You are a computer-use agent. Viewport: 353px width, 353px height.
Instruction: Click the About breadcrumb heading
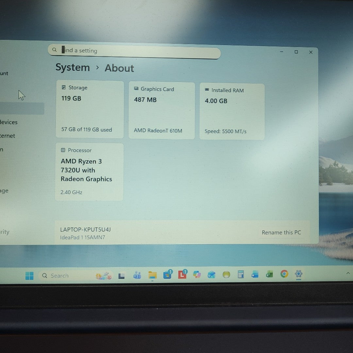[119, 68]
